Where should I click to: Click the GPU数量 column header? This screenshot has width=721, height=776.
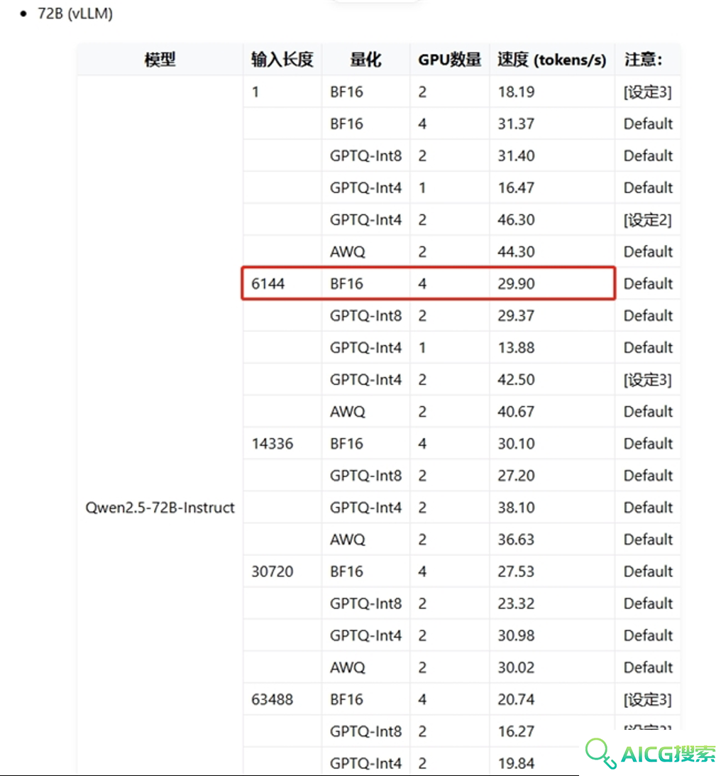[449, 60]
